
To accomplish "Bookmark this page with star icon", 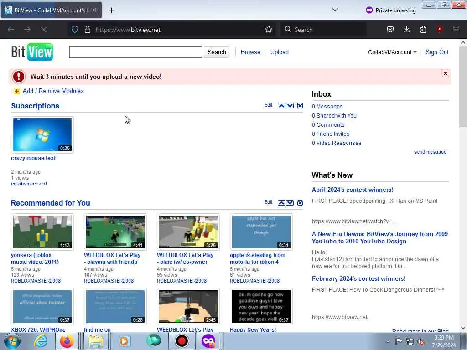I will point(269,29).
